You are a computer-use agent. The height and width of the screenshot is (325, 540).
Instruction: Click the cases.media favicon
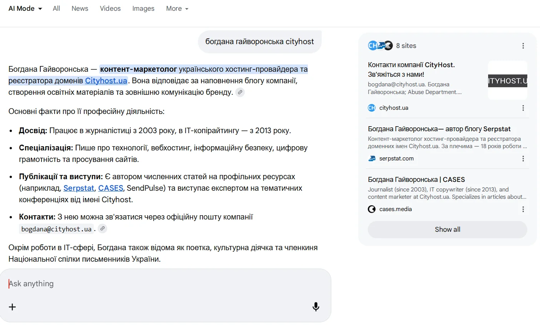click(x=372, y=209)
